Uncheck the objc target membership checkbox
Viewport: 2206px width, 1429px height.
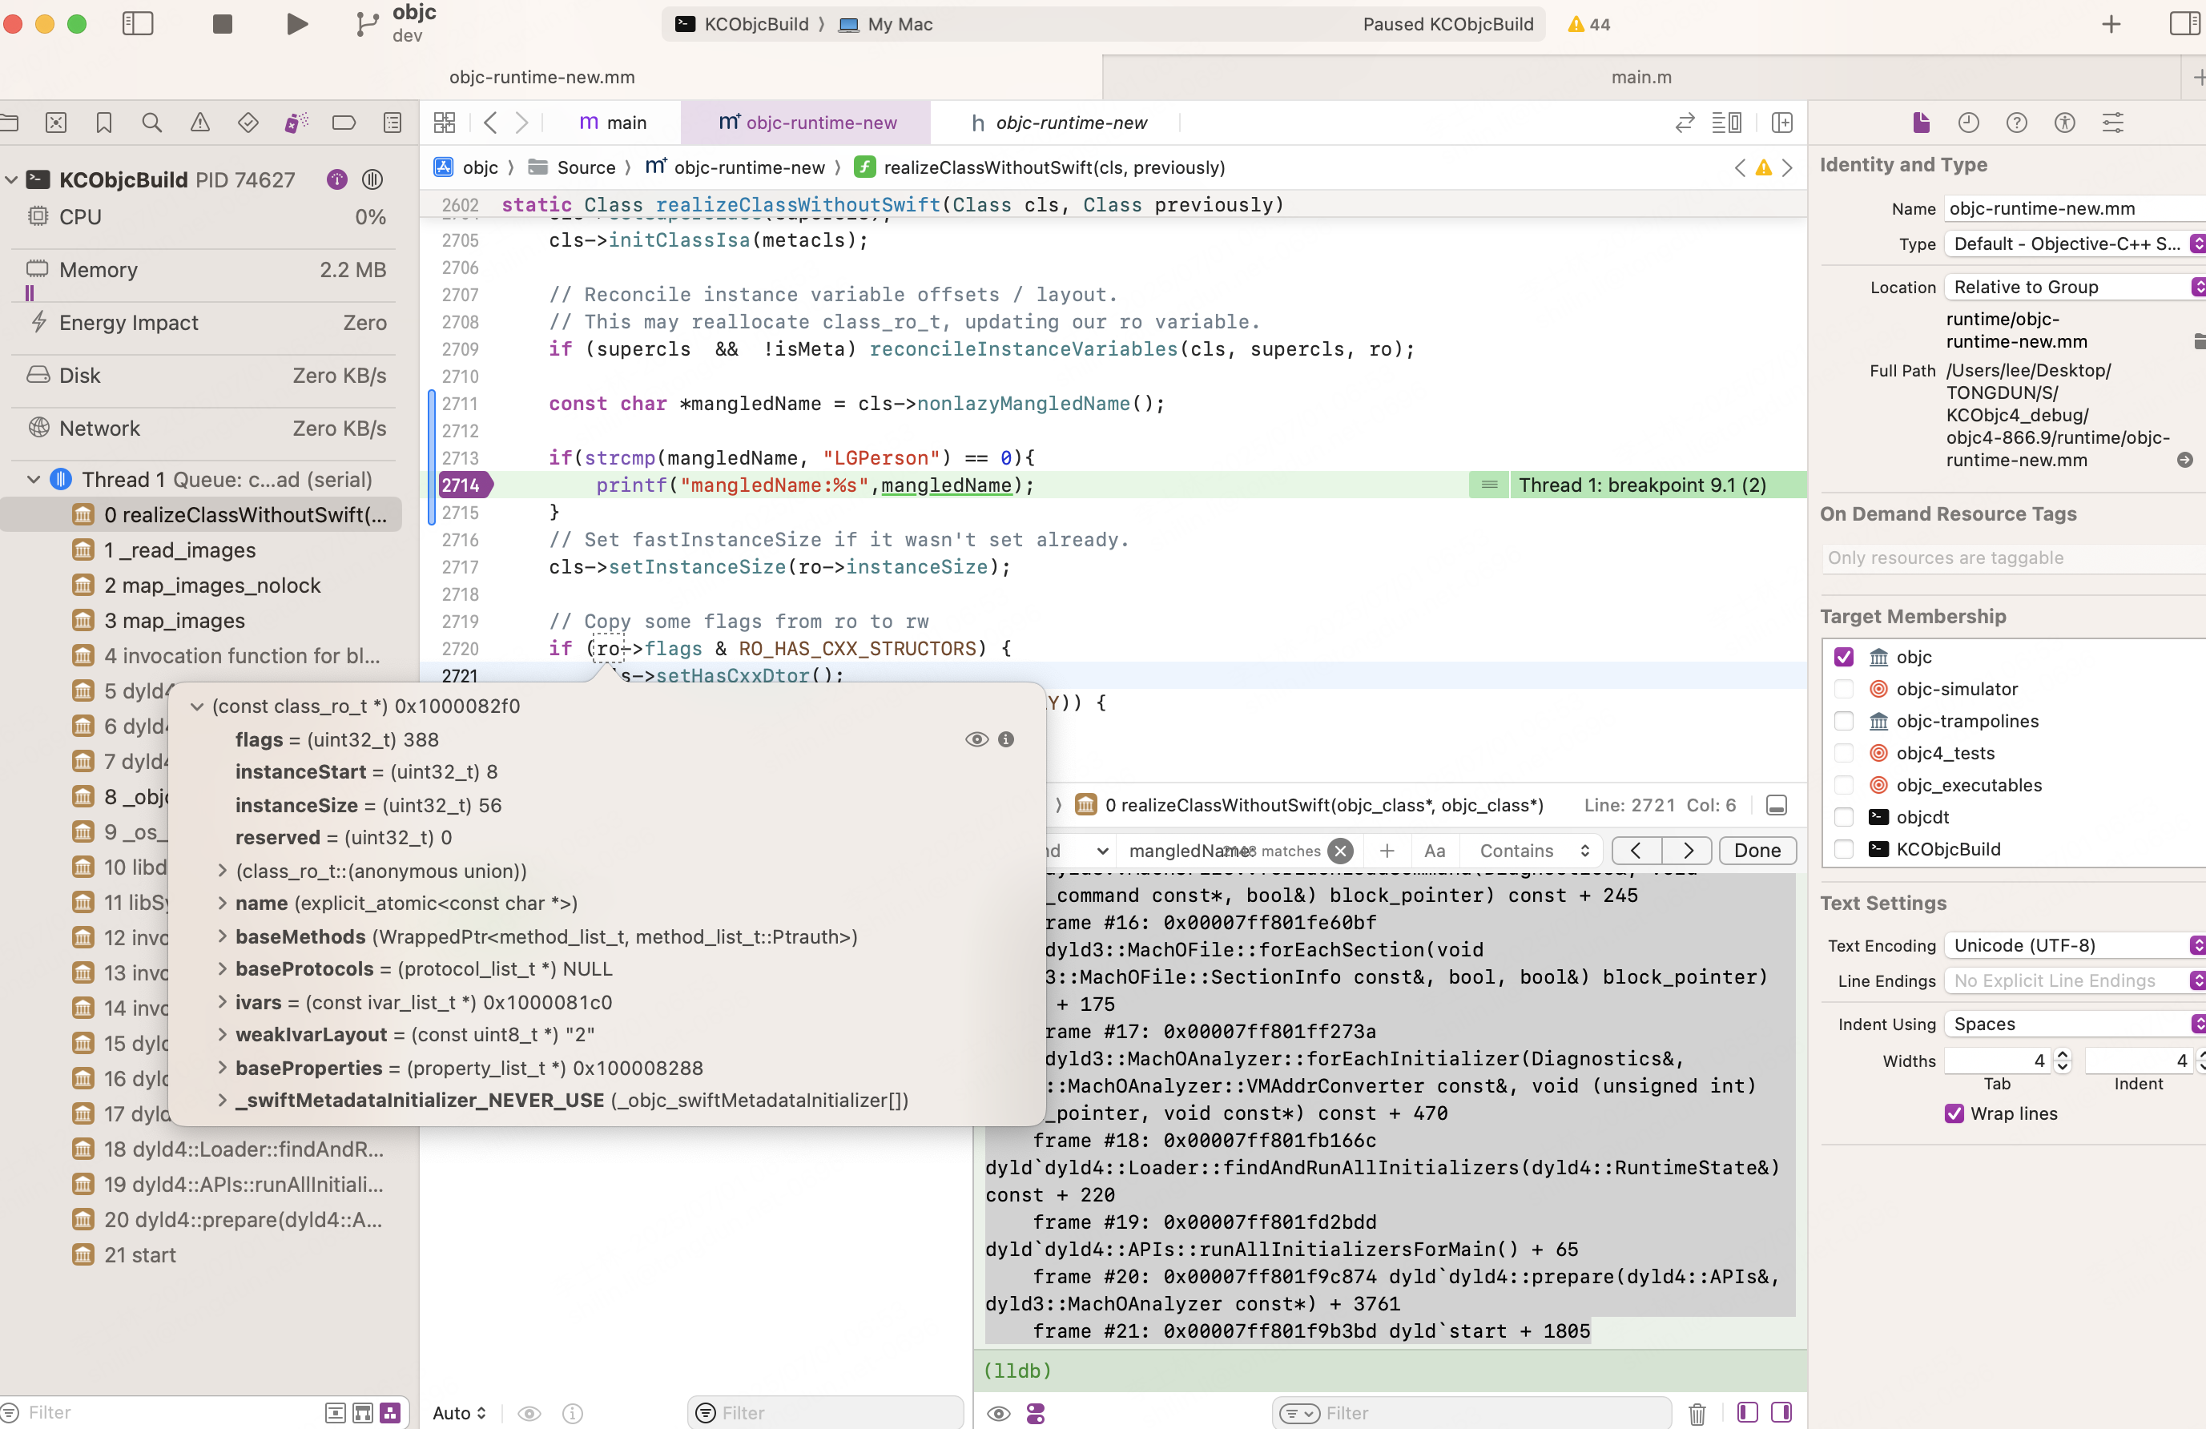pos(1844,657)
